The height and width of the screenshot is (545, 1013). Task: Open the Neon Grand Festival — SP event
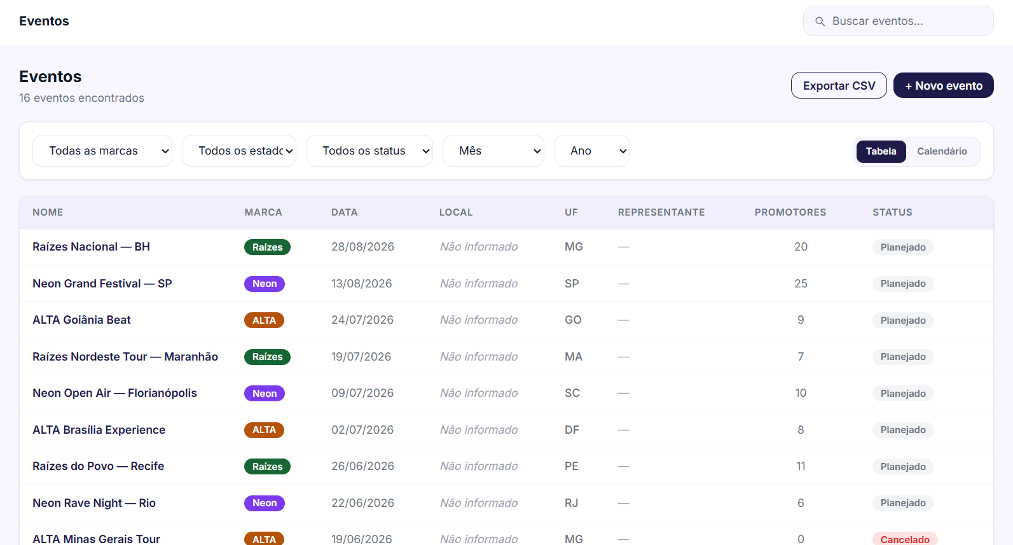(102, 284)
